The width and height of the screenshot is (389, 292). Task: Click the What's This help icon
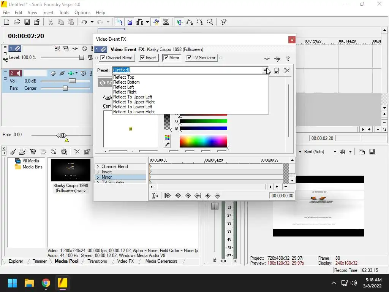click(x=223, y=22)
